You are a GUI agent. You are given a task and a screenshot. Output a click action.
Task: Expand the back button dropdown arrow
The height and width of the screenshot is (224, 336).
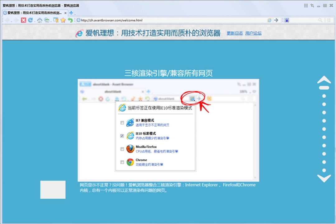pyautogui.click(x=12, y=21)
